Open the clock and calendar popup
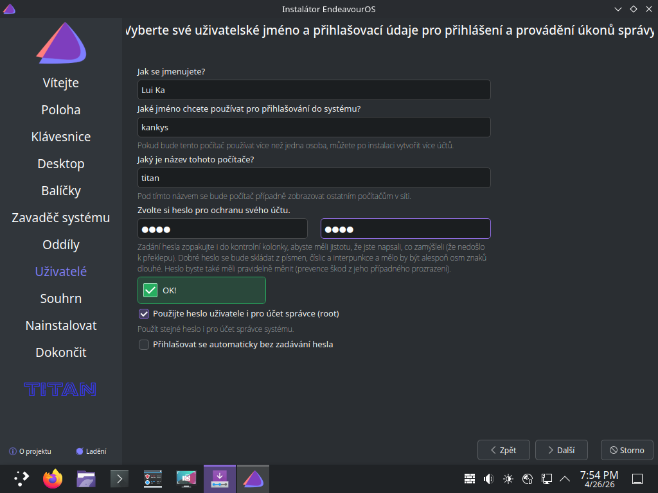The height and width of the screenshot is (493, 658). pos(599,478)
